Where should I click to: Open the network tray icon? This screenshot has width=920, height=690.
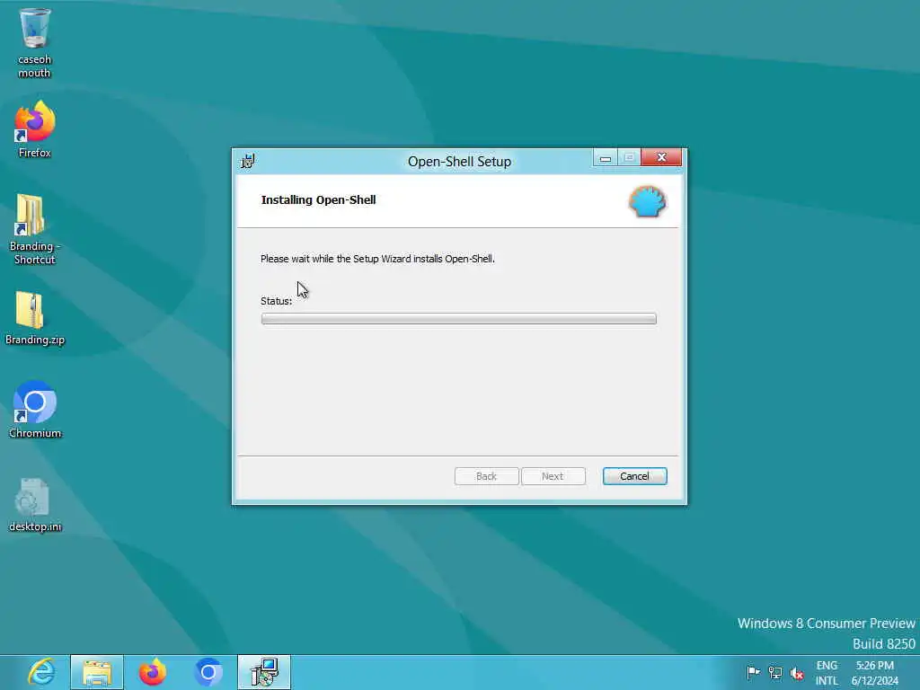pyautogui.click(x=775, y=672)
